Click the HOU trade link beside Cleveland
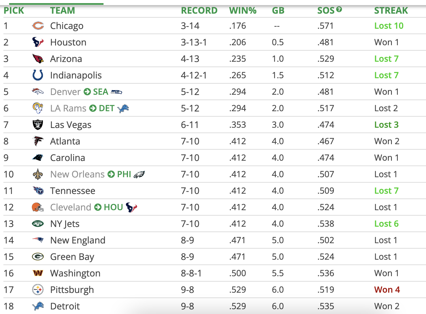The width and height of the screenshot is (426, 314). tap(113, 207)
